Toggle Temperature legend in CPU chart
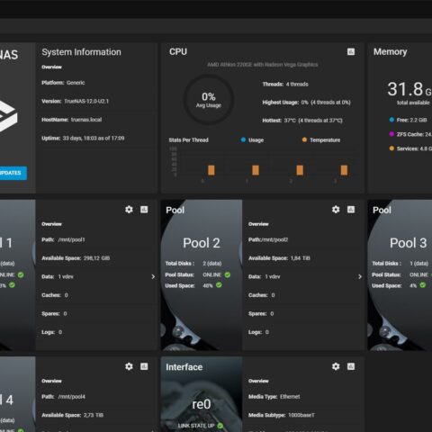The height and width of the screenshot is (432, 432). pos(321,139)
